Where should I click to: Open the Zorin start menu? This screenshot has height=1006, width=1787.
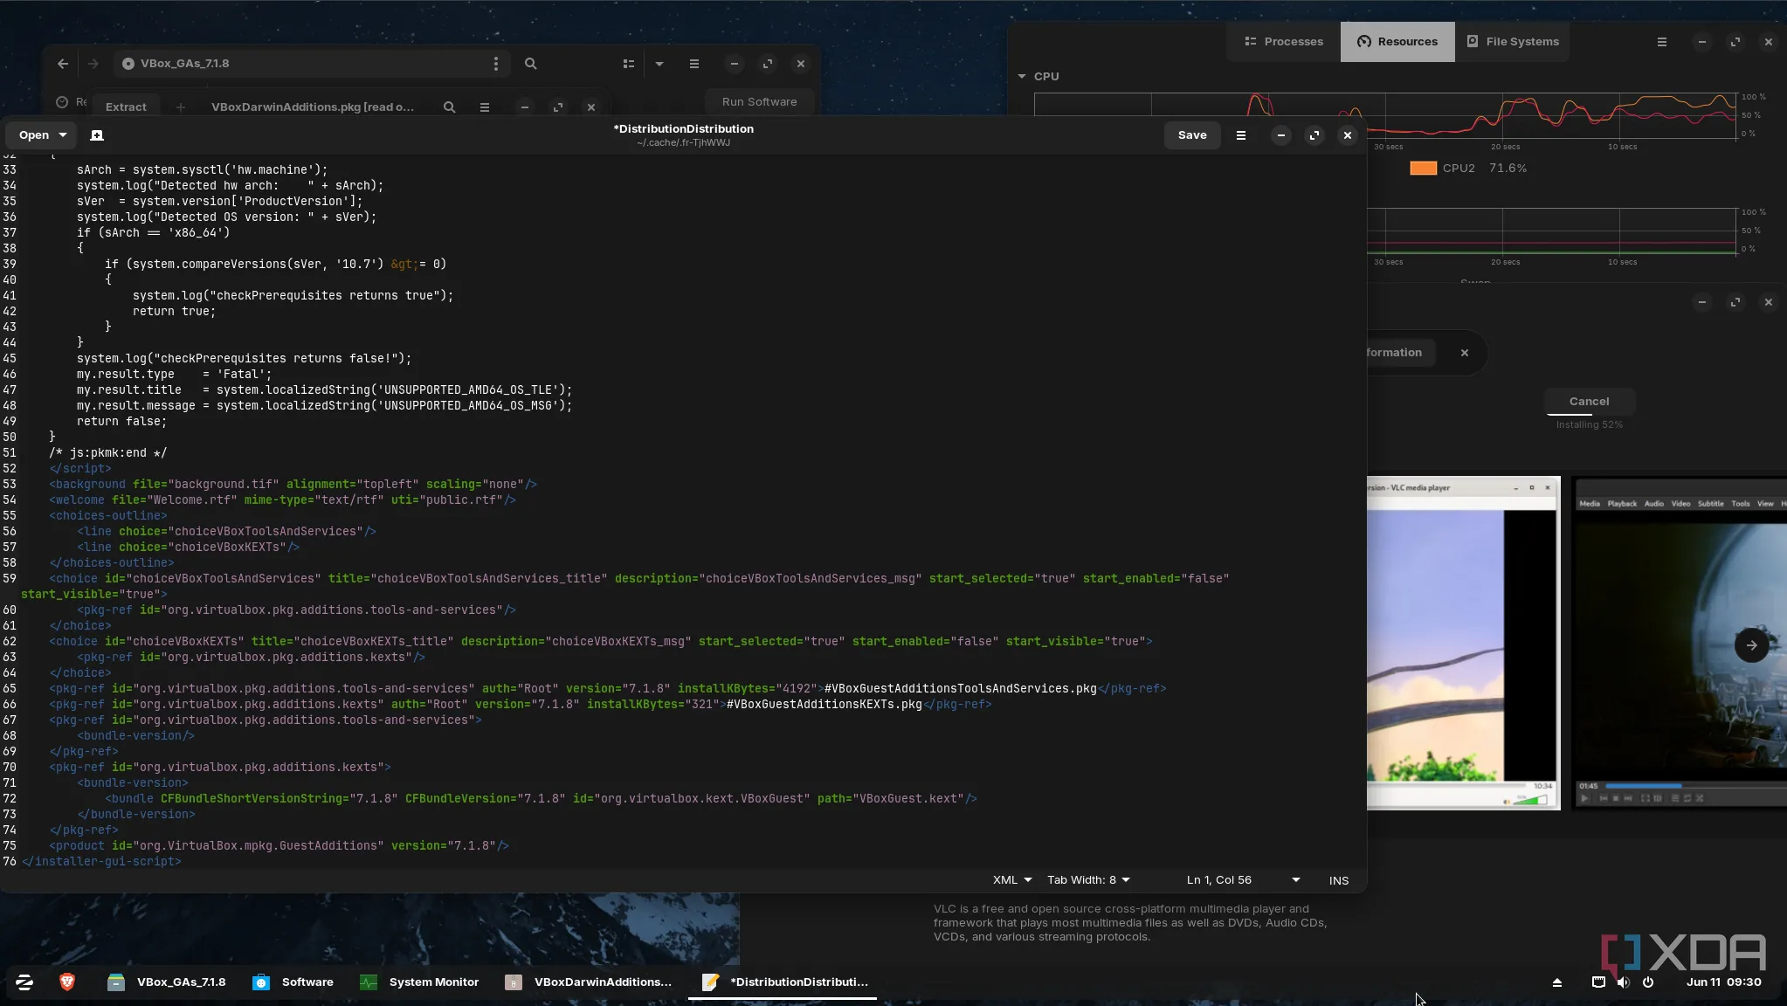click(x=24, y=982)
